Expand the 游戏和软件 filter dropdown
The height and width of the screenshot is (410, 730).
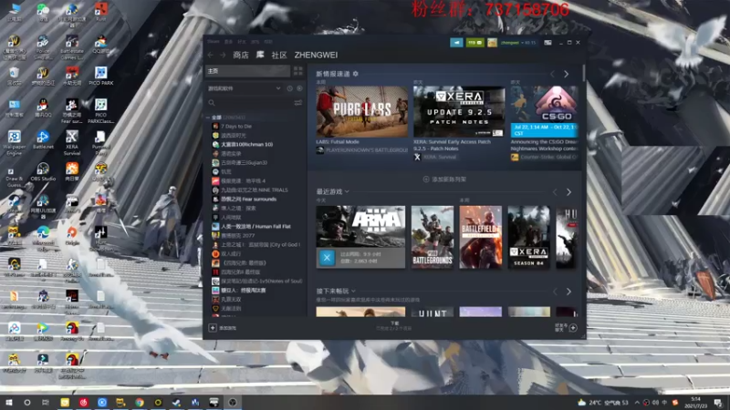click(244, 88)
